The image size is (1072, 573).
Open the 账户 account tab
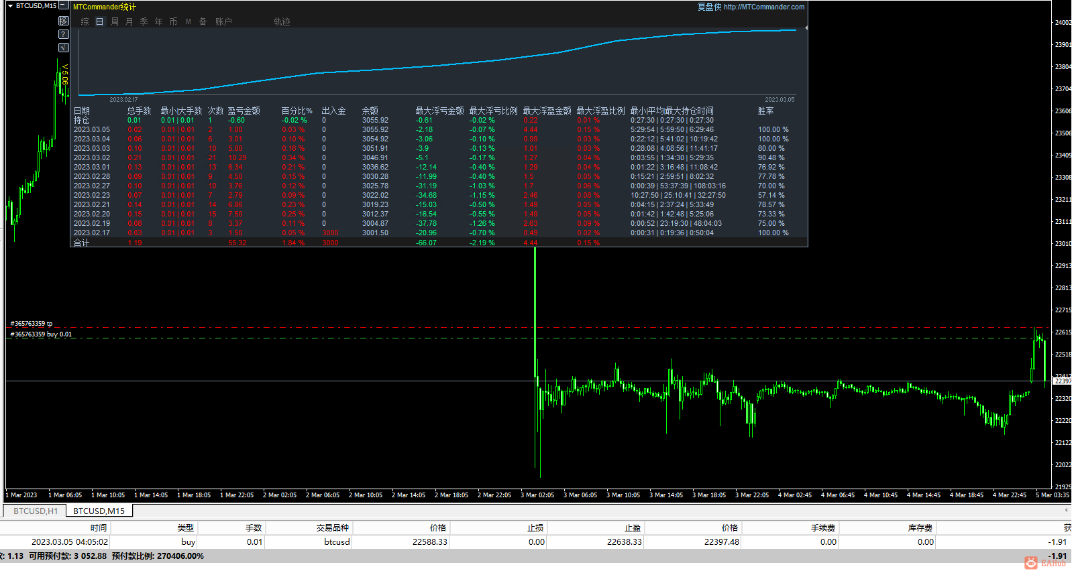223,21
